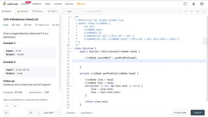Image resolution: width=208 pixels, height=117 pixels.
Task: Open the notifications bell
Action: [194, 4]
